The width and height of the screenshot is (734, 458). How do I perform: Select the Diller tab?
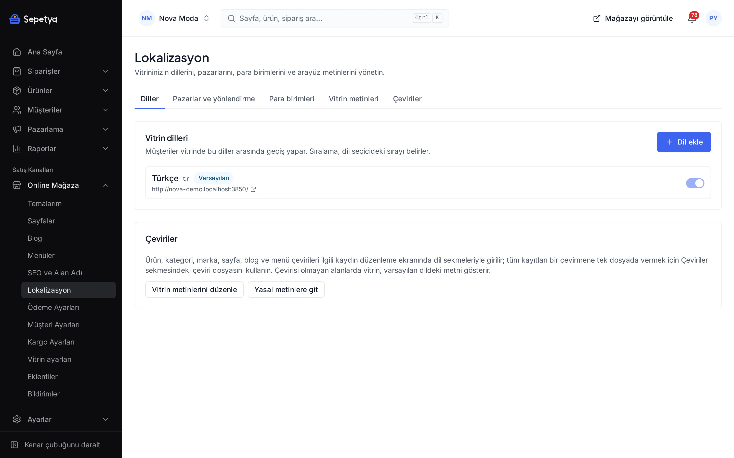tap(150, 99)
